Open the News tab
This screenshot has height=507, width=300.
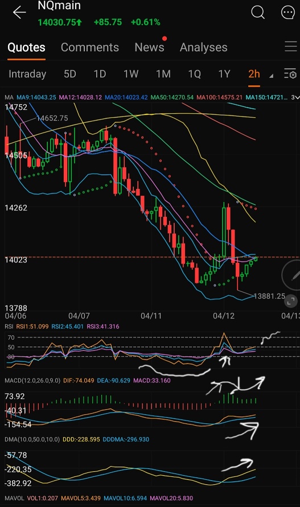[149, 47]
